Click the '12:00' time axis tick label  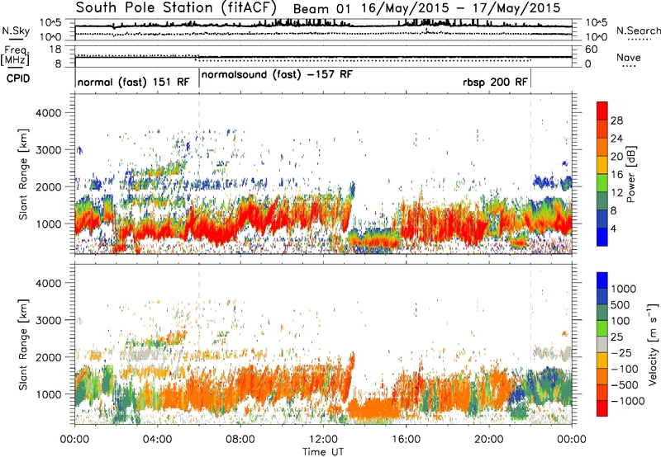[x=323, y=440]
